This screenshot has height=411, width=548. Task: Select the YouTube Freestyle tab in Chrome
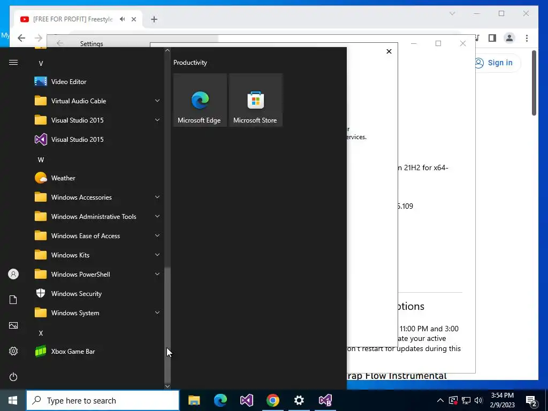tap(73, 19)
